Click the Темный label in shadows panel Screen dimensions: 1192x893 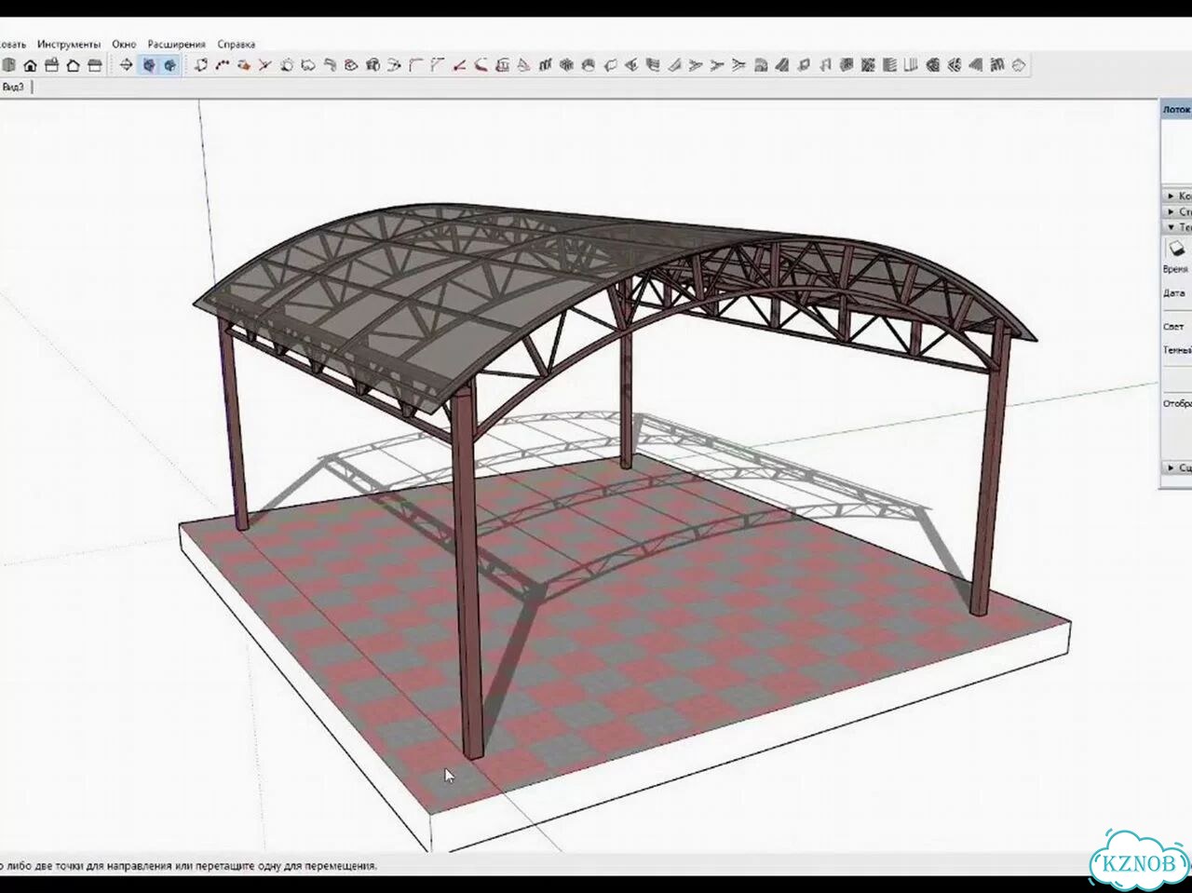[x=1177, y=350]
